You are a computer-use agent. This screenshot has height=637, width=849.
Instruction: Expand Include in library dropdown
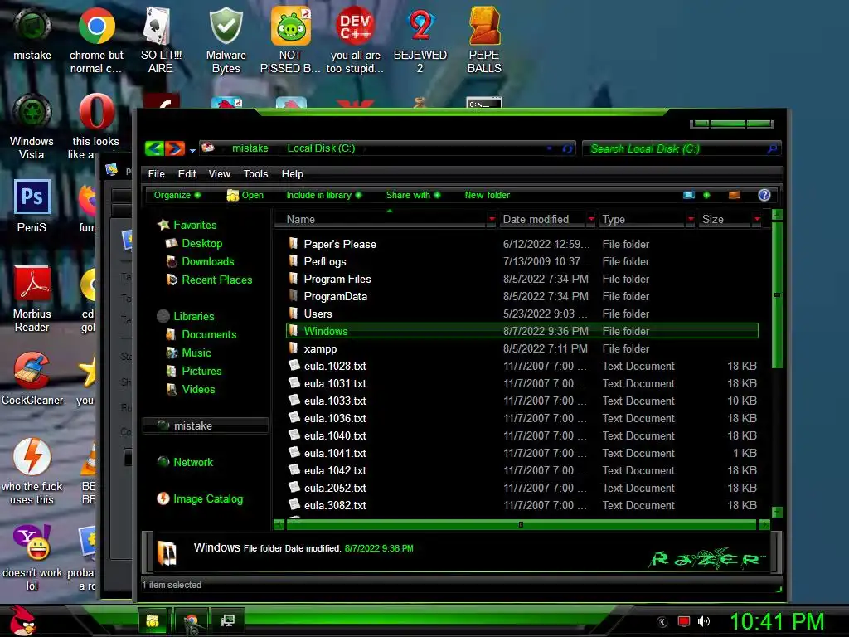click(x=324, y=195)
